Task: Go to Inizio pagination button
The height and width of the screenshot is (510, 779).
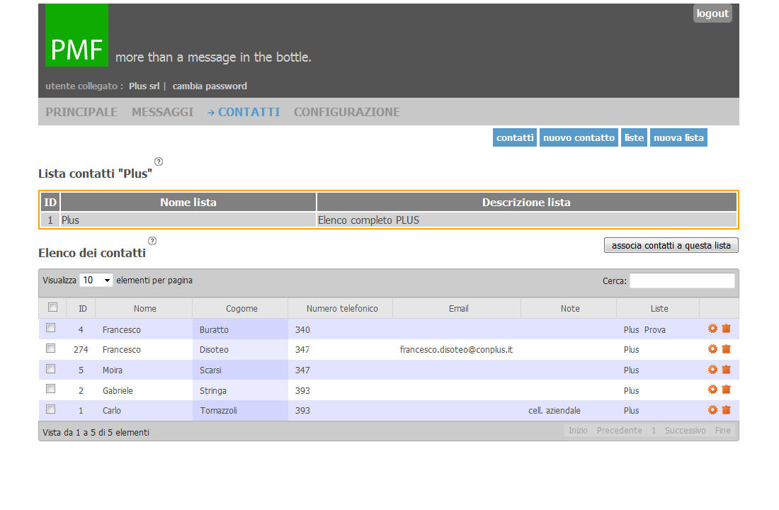Action: [x=578, y=431]
